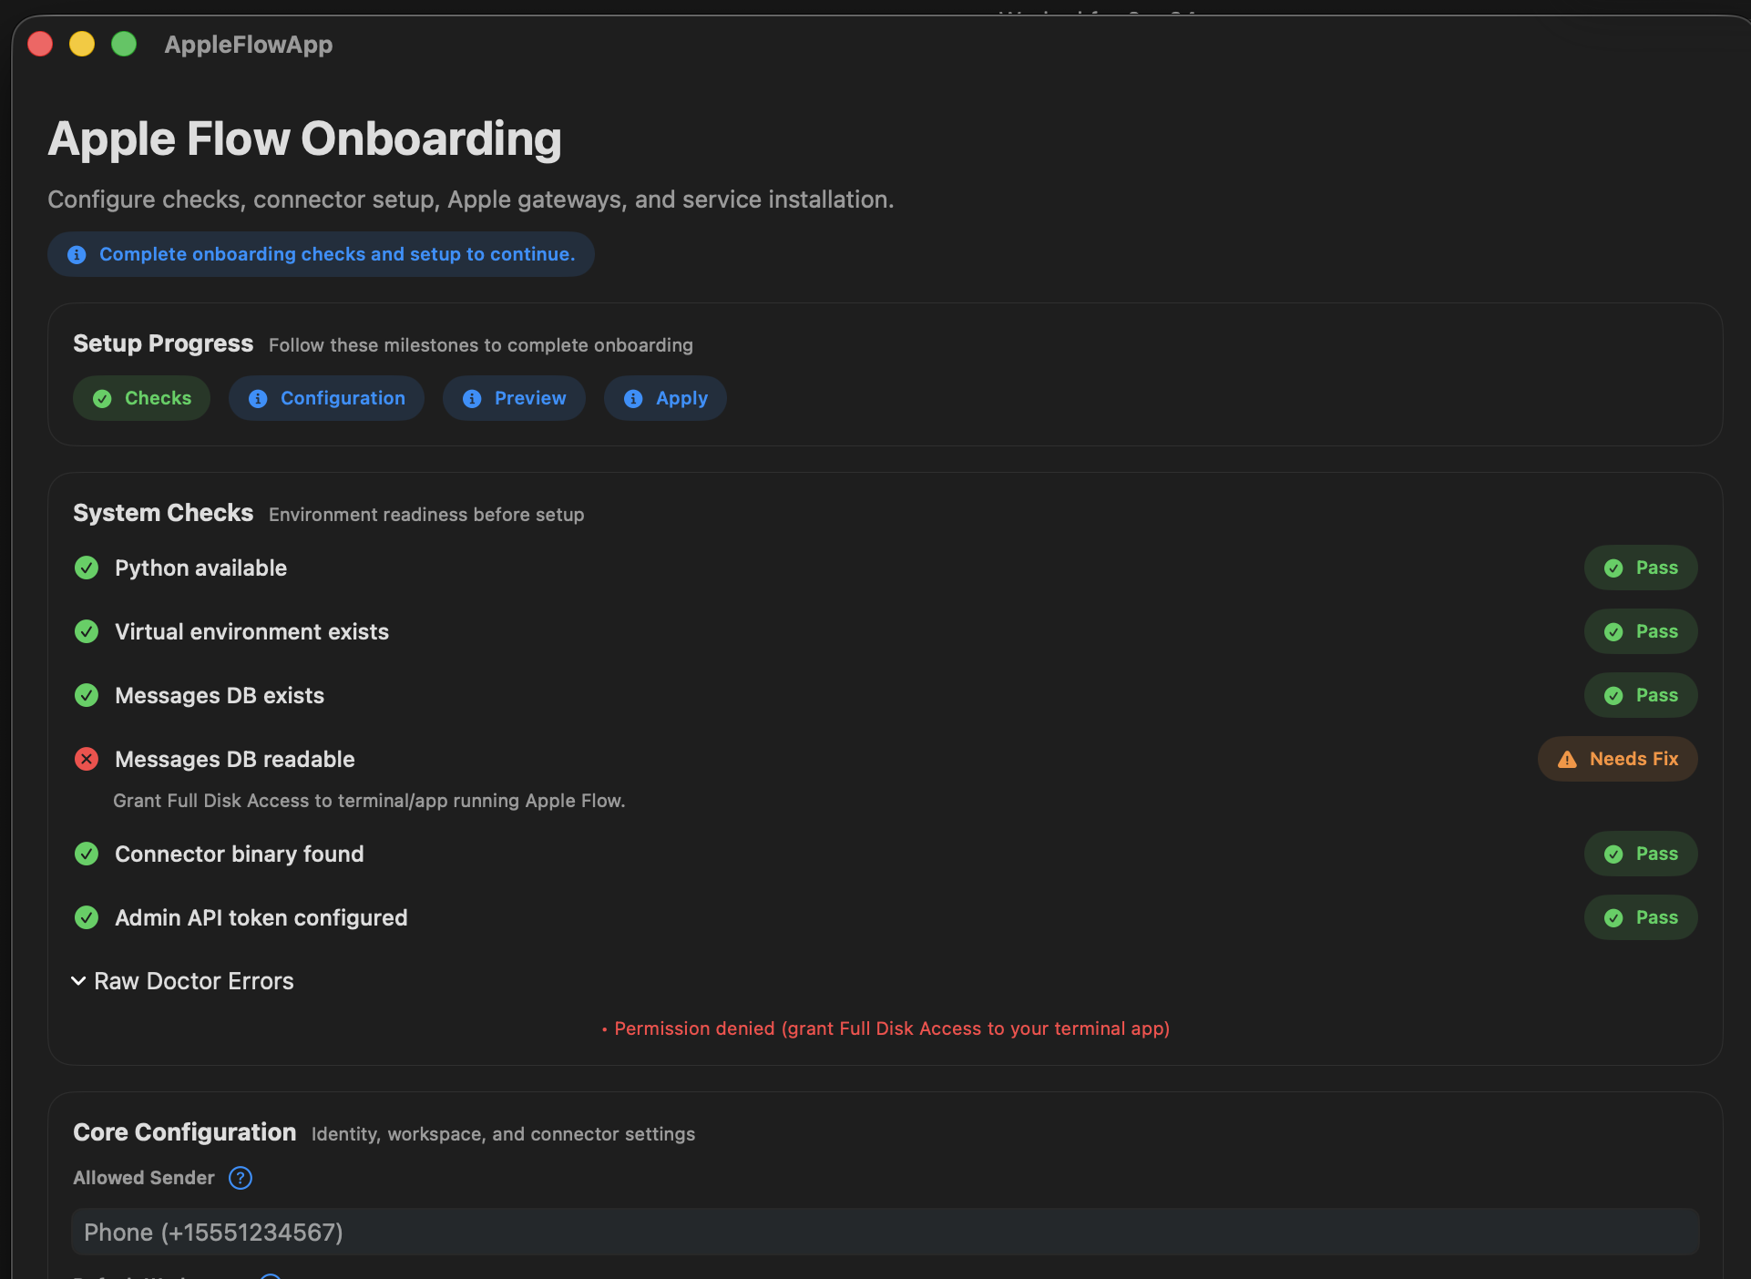Click the red X icon on Messages DB readable
The height and width of the screenshot is (1279, 1751).
pyautogui.click(x=86, y=759)
